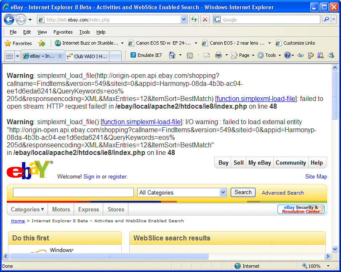Click the Add to Favorites Bar star icon
This screenshot has height=272, width=341.
42,43
